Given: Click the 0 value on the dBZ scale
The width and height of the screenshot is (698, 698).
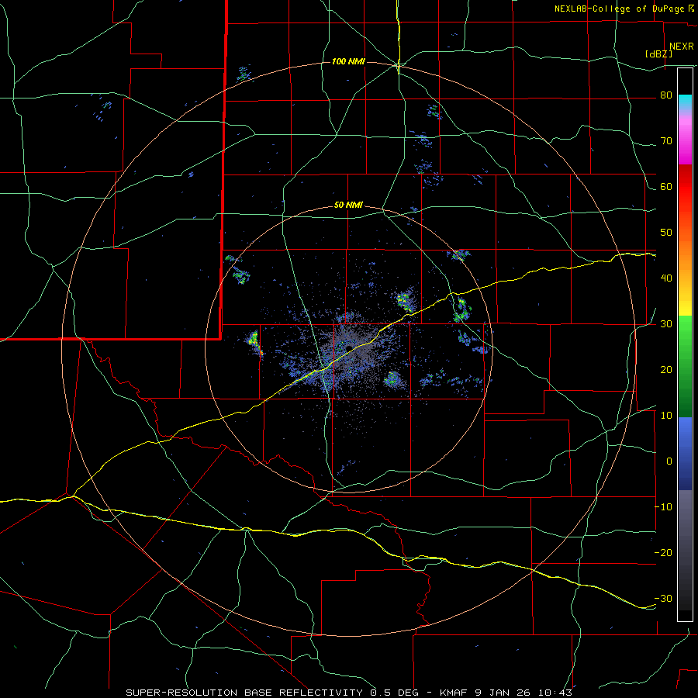Looking at the screenshot, I should coord(669,461).
